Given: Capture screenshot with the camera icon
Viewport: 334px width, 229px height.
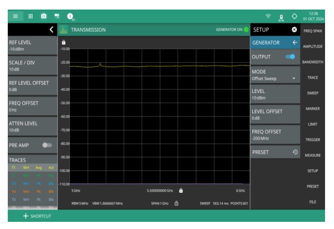Looking at the screenshot, I should pyautogui.click(x=44, y=16).
